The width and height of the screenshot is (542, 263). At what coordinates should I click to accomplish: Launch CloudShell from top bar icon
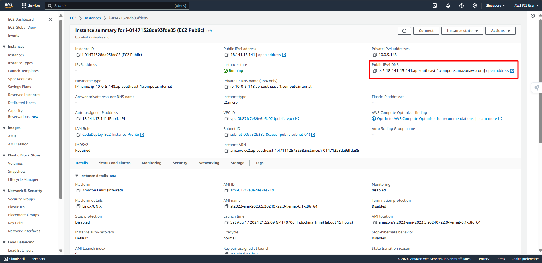[435, 5]
